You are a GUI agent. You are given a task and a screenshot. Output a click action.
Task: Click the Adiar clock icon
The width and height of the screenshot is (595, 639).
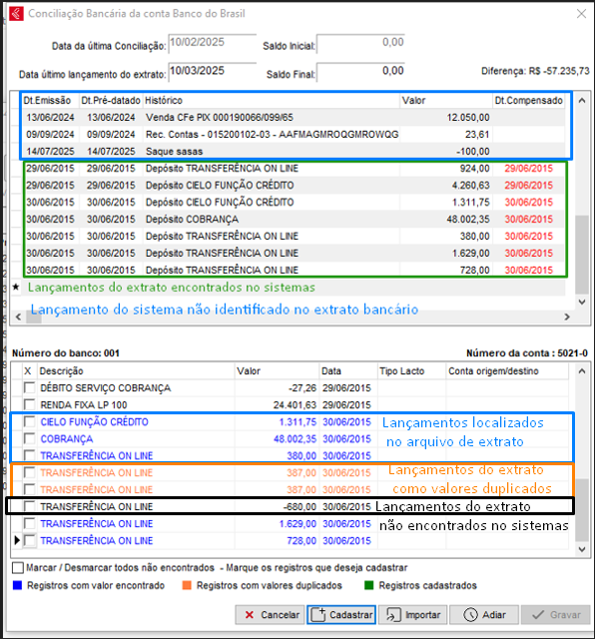470,615
